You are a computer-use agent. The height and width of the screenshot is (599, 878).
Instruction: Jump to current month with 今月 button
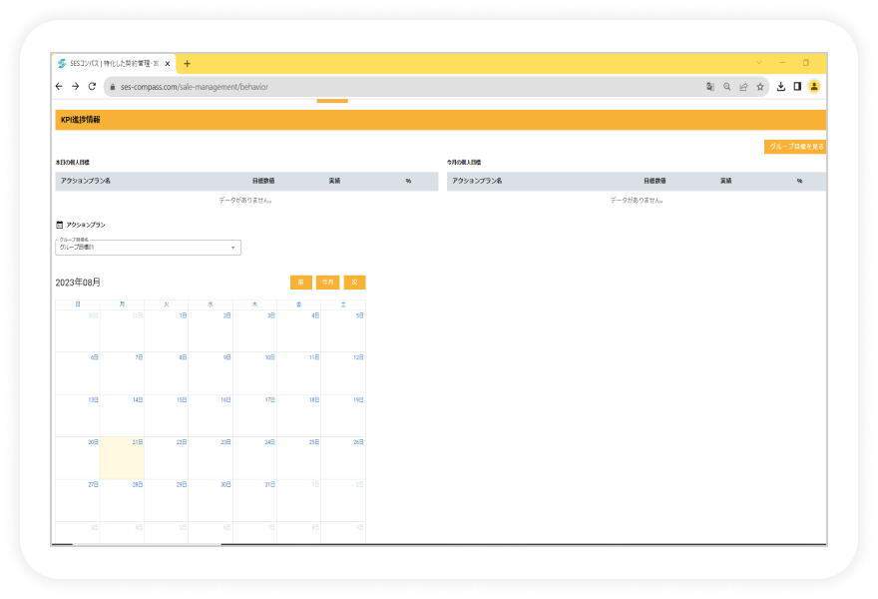tap(328, 283)
